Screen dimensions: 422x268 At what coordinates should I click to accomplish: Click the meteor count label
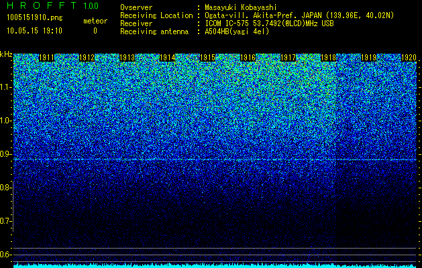point(95,21)
